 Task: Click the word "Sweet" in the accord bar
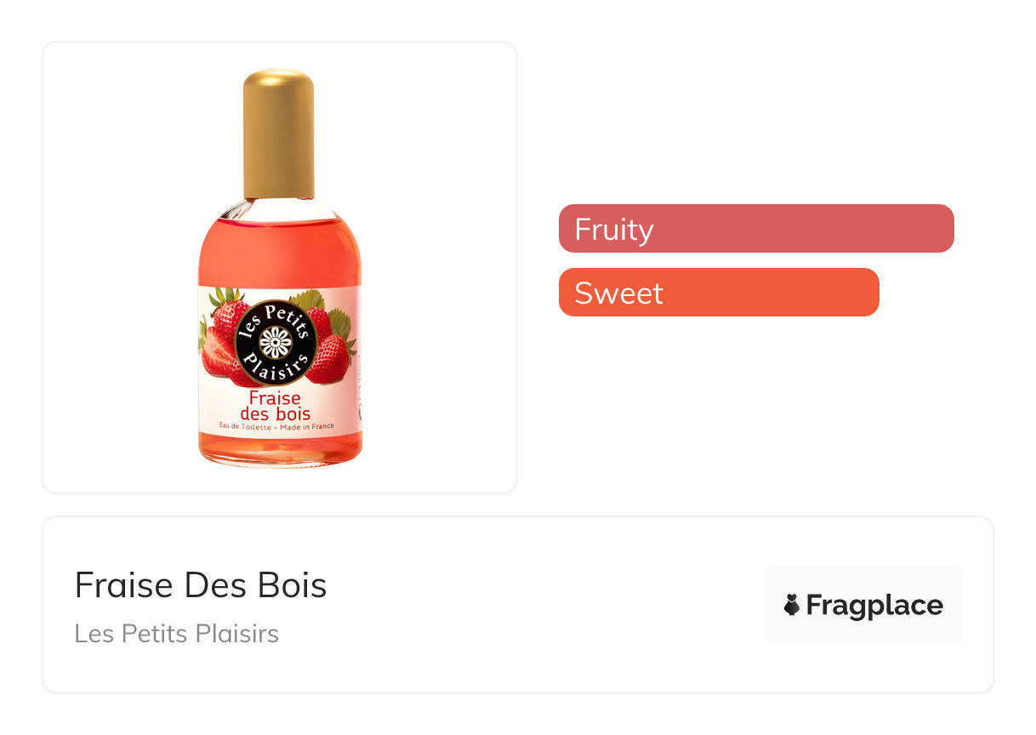pos(618,293)
